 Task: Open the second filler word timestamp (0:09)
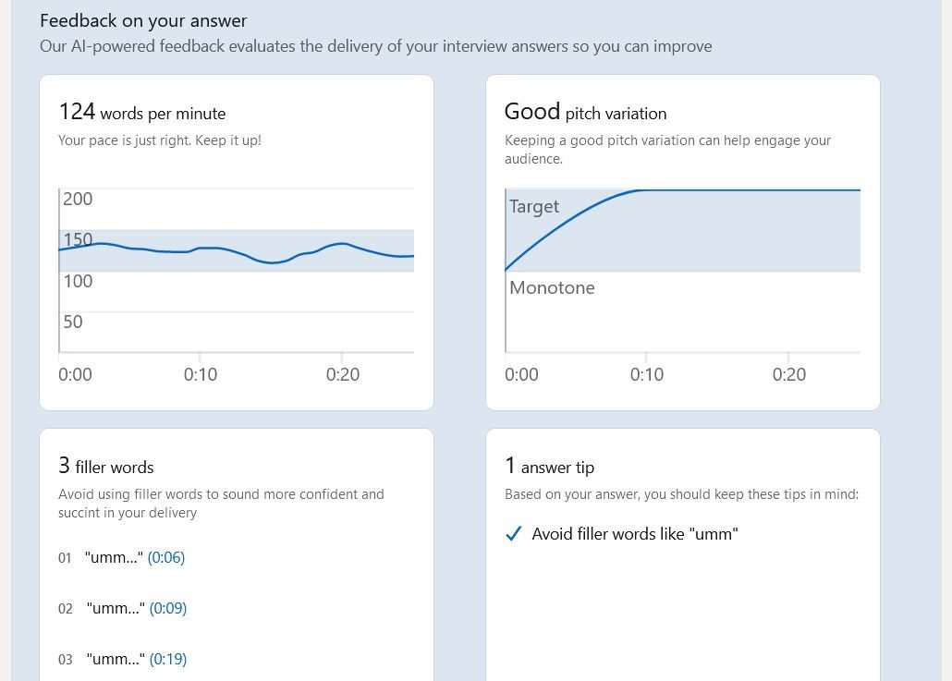click(167, 608)
